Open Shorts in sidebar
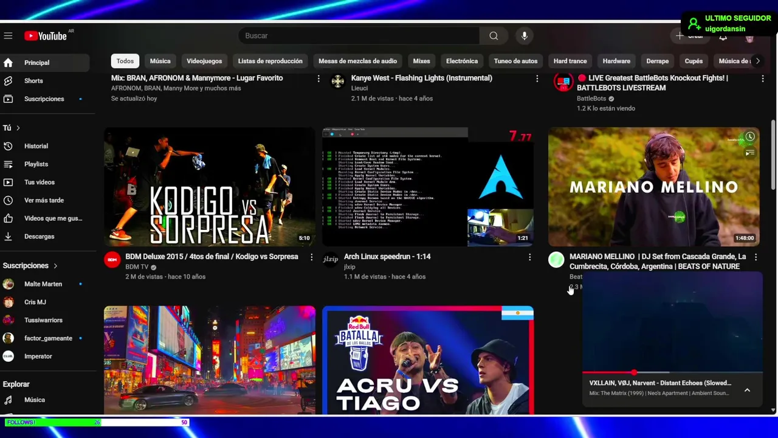The image size is (778, 438). (x=46, y=81)
